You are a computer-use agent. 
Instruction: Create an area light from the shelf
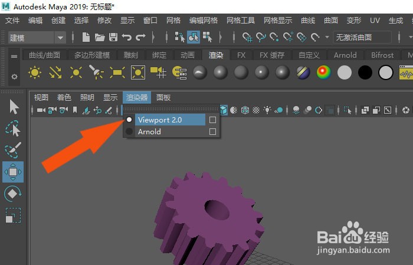tap(117, 72)
